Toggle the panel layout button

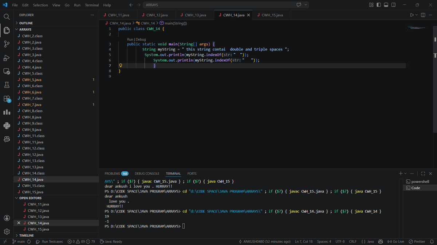[x=386, y=5]
